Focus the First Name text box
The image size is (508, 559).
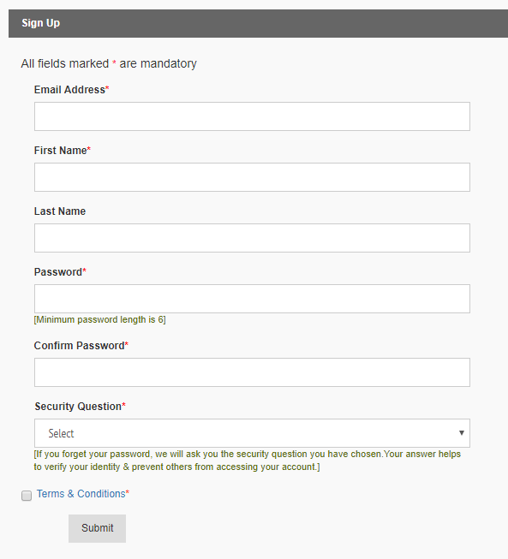(x=252, y=177)
